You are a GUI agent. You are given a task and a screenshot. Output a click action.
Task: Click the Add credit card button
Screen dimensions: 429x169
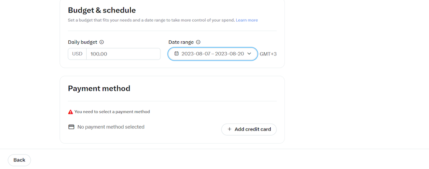pos(249,129)
